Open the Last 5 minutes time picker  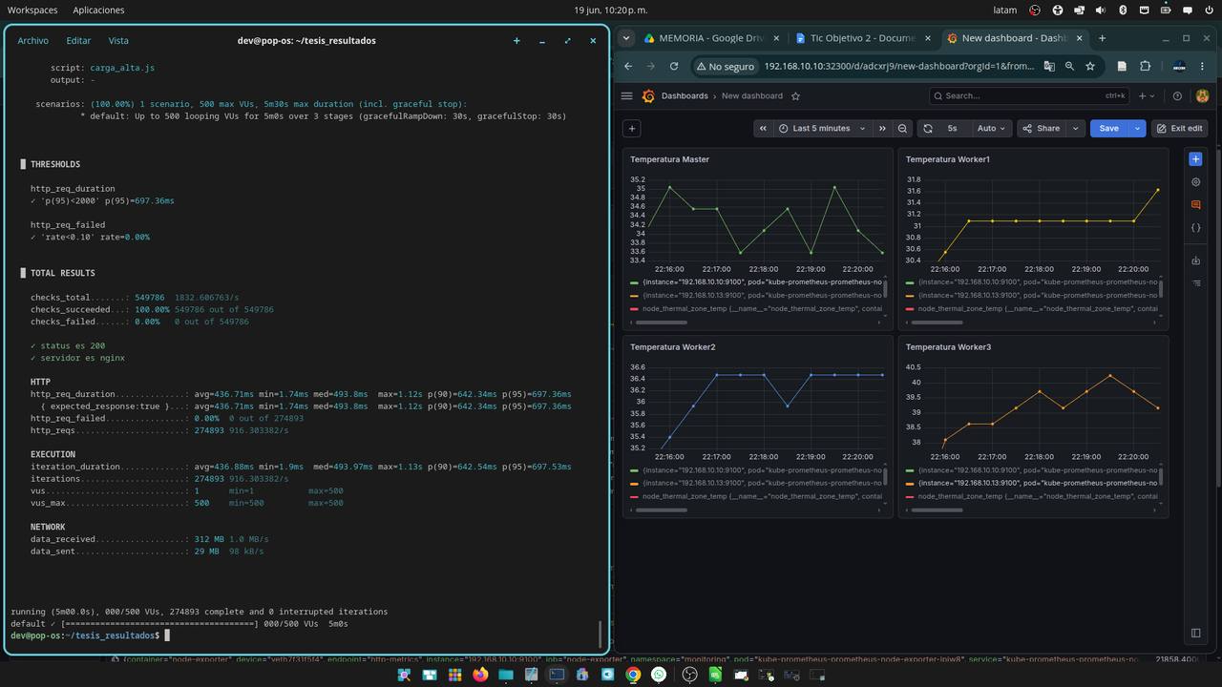click(x=822, y=128)
